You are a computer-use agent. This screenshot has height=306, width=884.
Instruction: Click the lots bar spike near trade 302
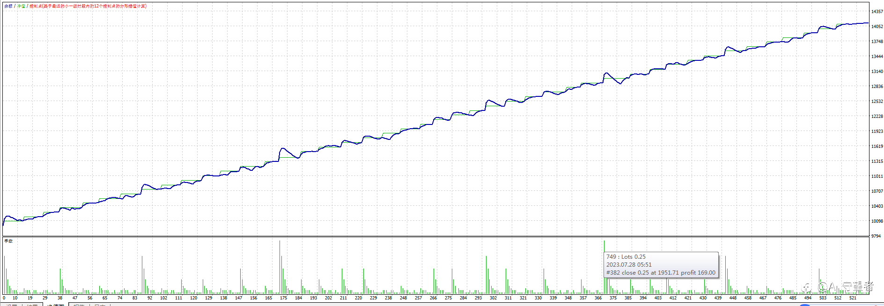[x=486, y=275]
